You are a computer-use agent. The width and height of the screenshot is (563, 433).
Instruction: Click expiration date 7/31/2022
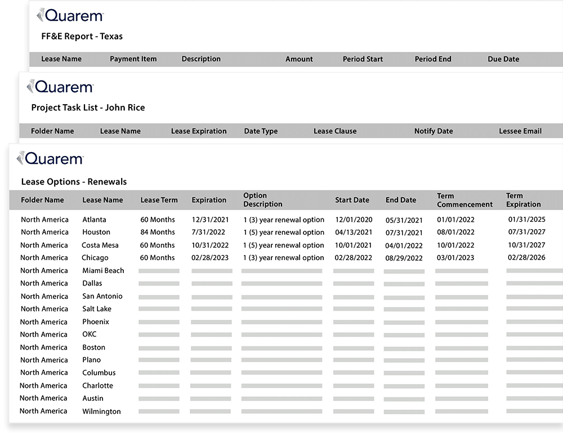pyautogui.click(x=208, y=233)
